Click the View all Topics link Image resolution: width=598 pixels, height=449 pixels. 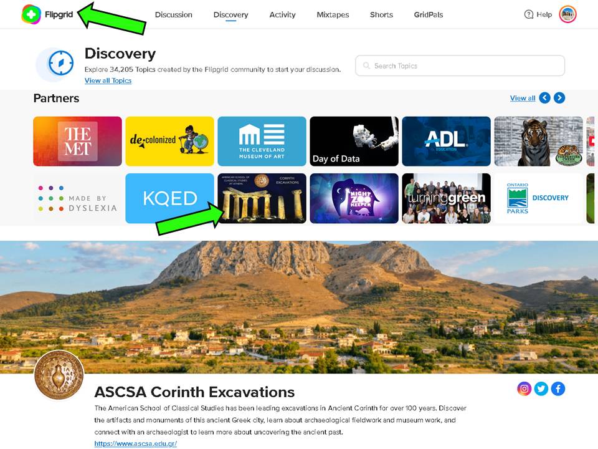click(108, 80)
